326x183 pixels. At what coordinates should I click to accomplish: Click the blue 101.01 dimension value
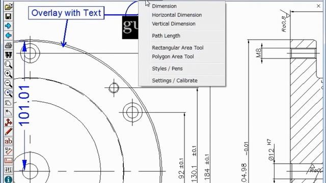click(x=24, y=106)
